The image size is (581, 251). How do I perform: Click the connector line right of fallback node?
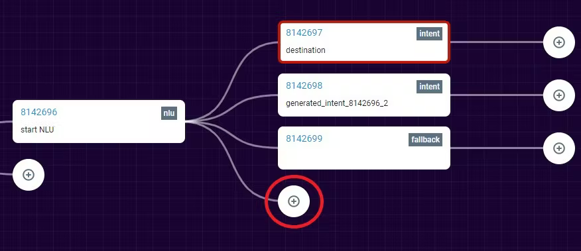pos(497,148)
